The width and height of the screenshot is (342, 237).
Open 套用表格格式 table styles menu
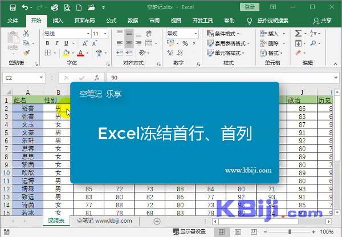point(228,43)
